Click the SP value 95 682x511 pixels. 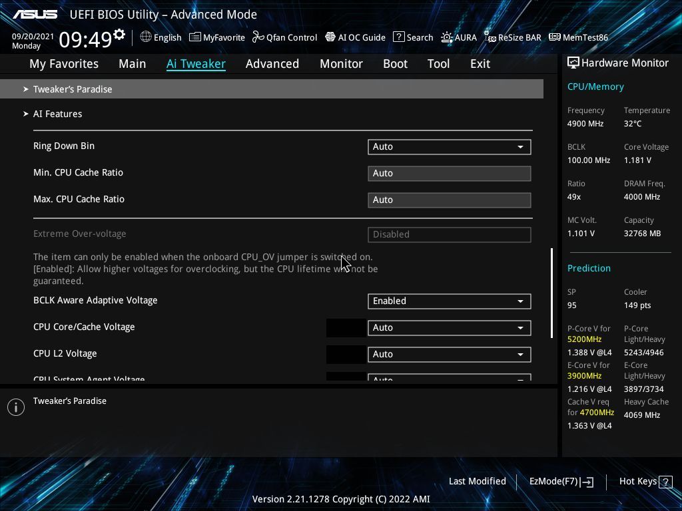tap(572, 305)
